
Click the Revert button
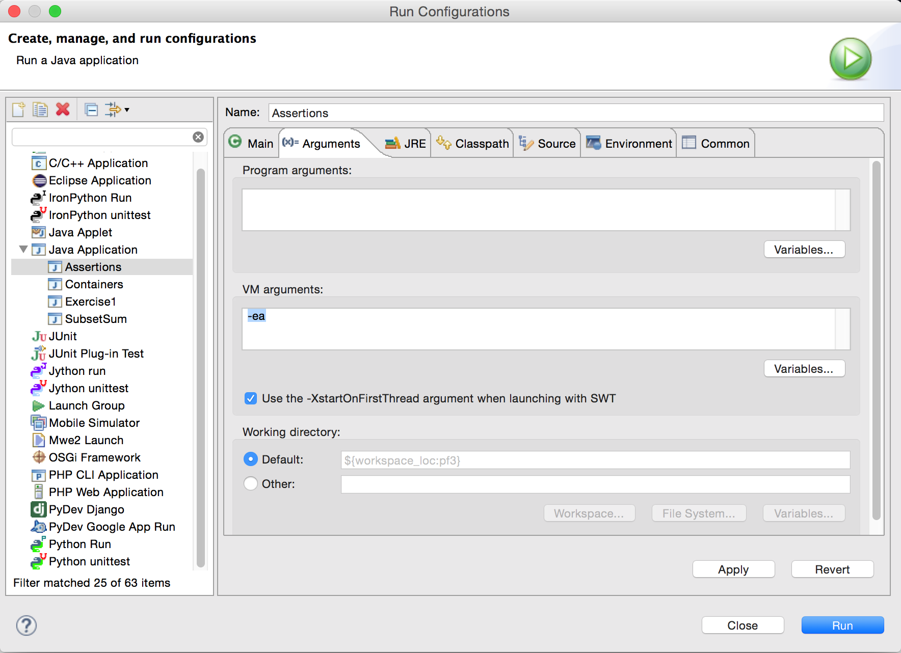(x=832, y=569)
